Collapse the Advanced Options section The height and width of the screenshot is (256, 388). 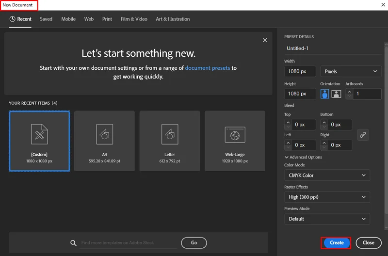click(304, 157)
